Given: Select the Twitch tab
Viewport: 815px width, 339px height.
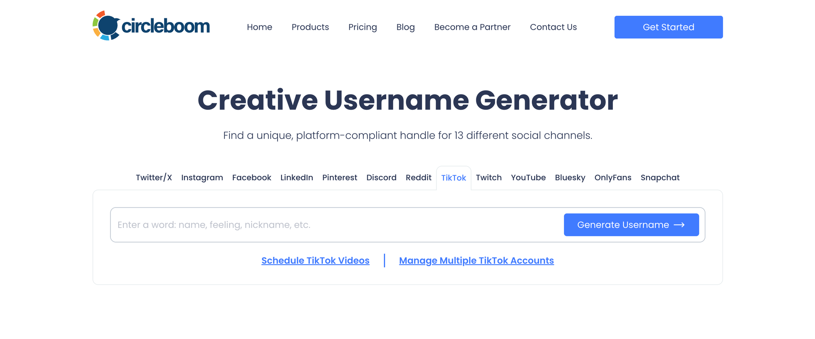Looking at the screenshot, I should point(489,178).
